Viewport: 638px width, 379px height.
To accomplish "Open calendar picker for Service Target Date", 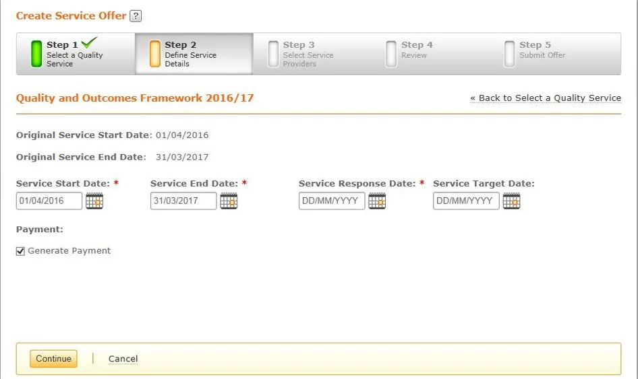I will coord(511,201).
